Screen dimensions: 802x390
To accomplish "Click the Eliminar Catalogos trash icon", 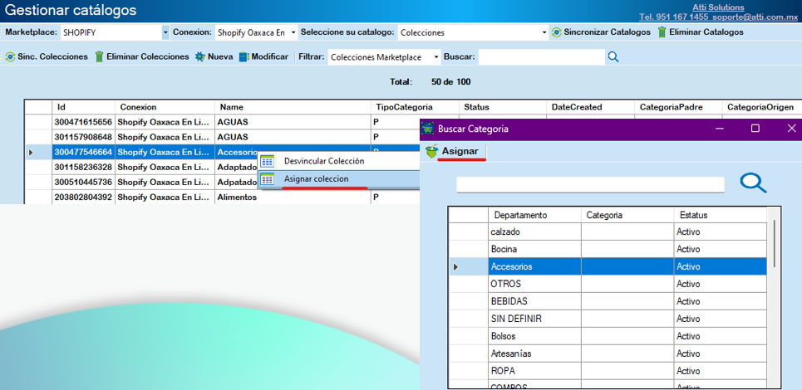I will [x=662, y=32].
